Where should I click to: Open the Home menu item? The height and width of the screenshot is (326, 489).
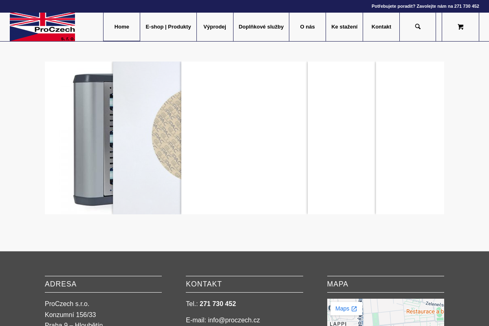(x=121, y=27)
